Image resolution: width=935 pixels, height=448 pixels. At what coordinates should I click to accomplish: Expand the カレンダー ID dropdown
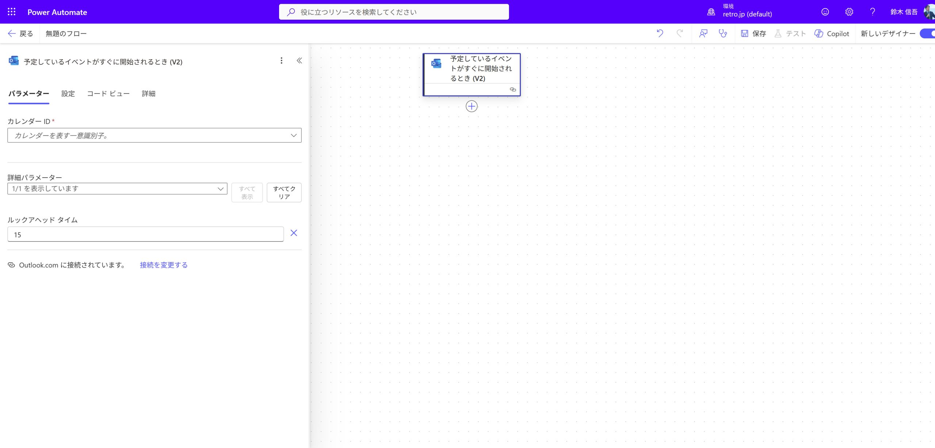(x=293, y=135)
